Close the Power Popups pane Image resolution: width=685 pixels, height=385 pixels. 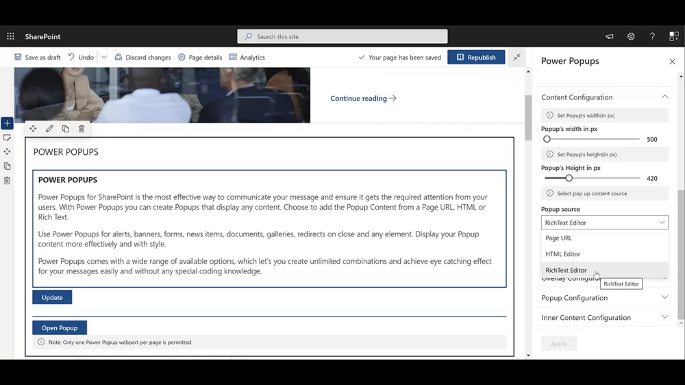[x=673, y=62]
